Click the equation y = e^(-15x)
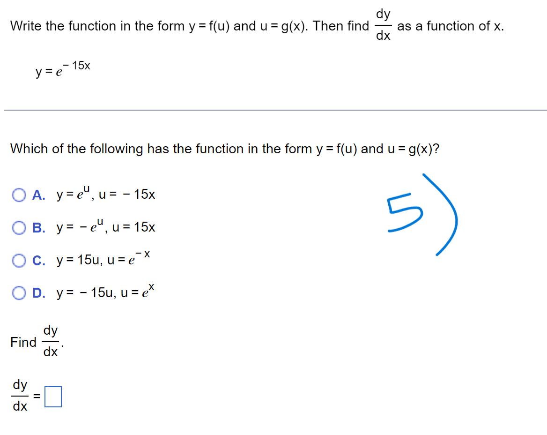The width and height of the screenshot is (547, 435). point(61,70)
